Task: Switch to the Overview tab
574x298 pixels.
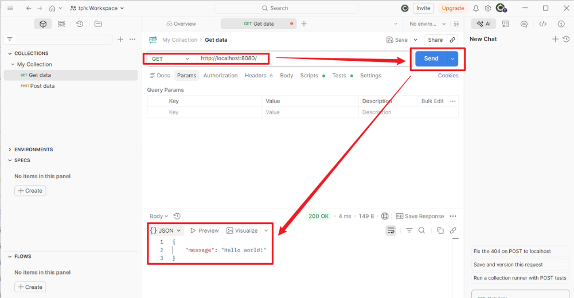Action: [x=181, y=23]
